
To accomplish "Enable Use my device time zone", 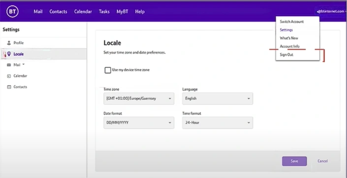I will tap(108, 70).
